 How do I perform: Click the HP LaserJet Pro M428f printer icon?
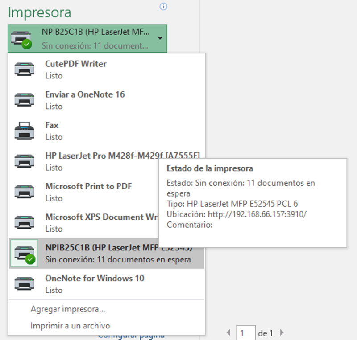[25, 161]
